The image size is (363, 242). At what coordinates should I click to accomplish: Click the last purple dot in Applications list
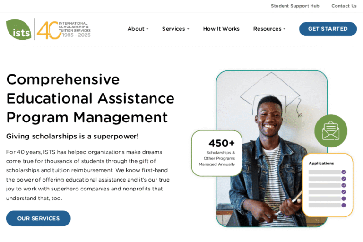click(x=344, y=205)
